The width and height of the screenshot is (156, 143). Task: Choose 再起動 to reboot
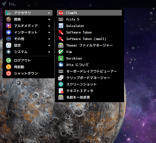29,67
